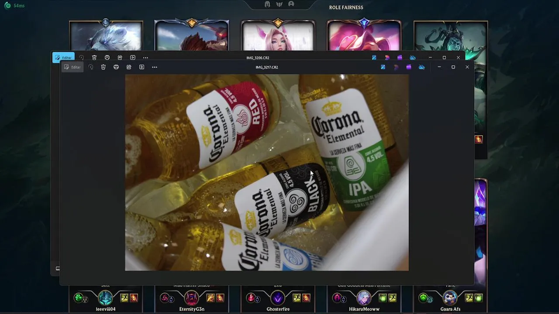Click the Ghosterfire player name
This screenshot has height=314, width=559.
[x=278, y=309]
